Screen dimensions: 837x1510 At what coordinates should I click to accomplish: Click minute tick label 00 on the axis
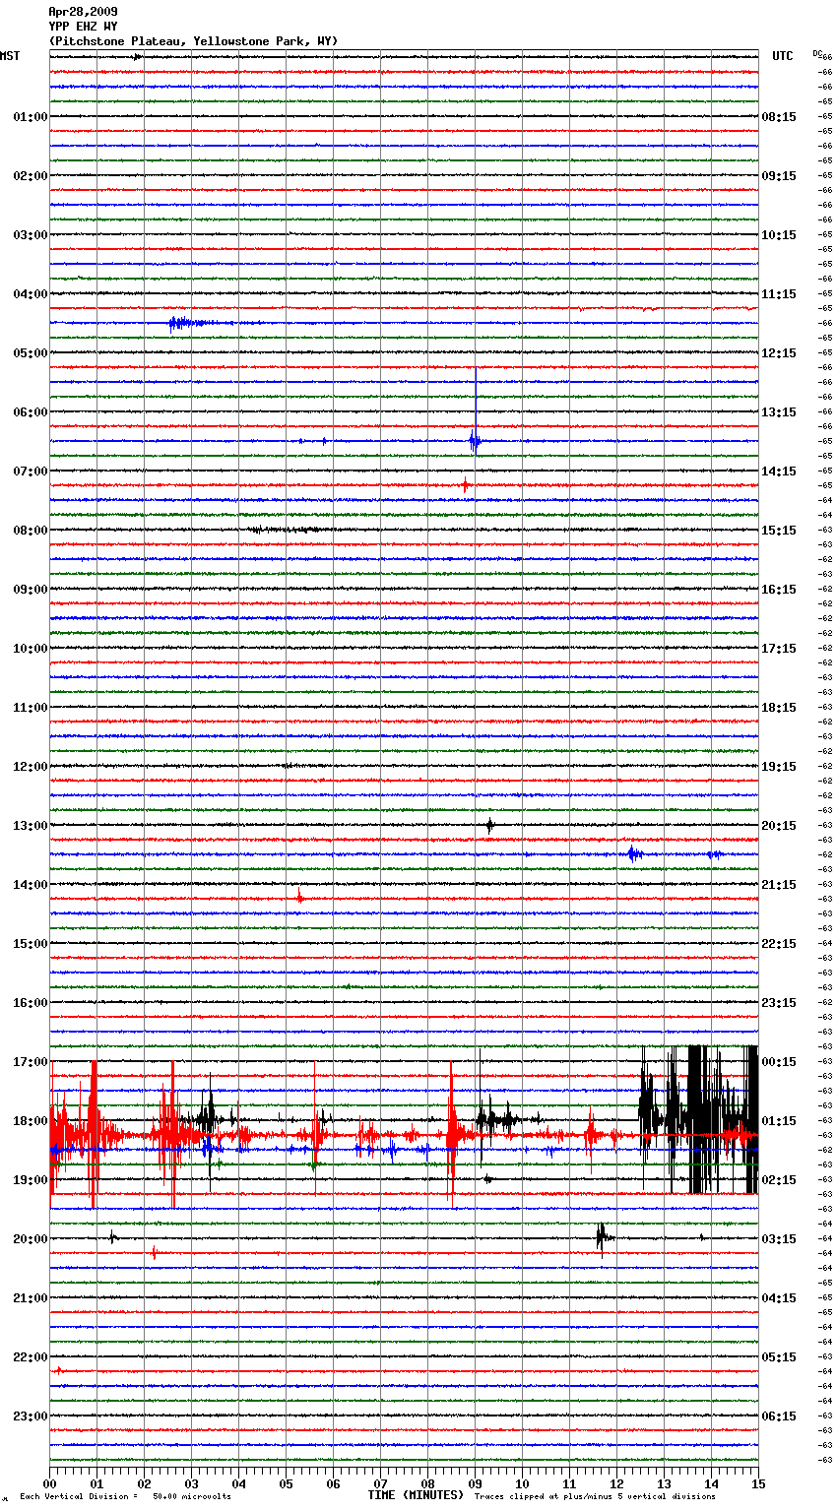(49, 1483)
